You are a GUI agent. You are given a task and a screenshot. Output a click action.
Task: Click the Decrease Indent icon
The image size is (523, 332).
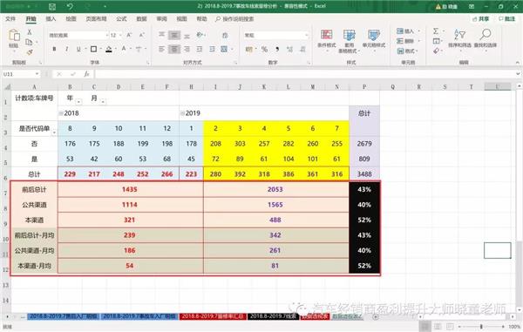[200, 50]
